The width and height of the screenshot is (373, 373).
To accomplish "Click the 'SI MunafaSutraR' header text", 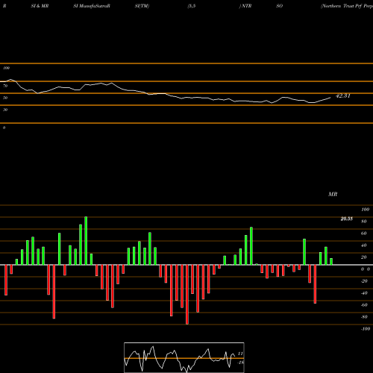I will [92, 6].
